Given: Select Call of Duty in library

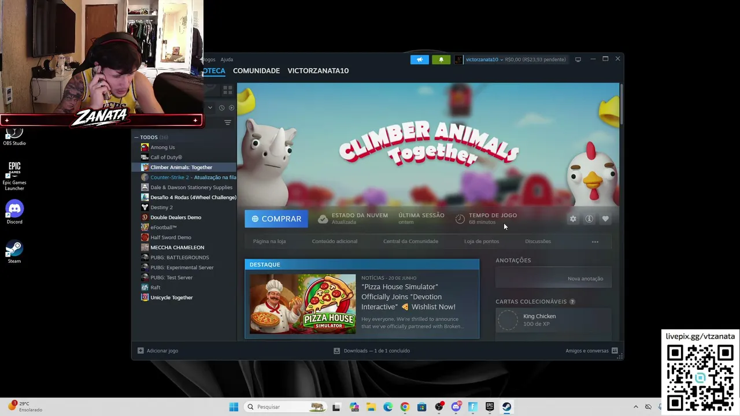Looking at the screenshot, I should click(166, 157).
